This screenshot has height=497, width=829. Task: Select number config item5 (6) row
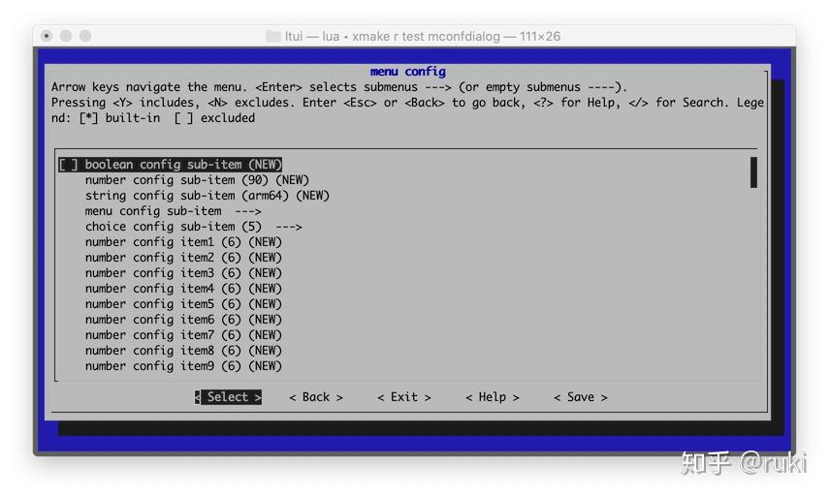click(x=183, y=304)
